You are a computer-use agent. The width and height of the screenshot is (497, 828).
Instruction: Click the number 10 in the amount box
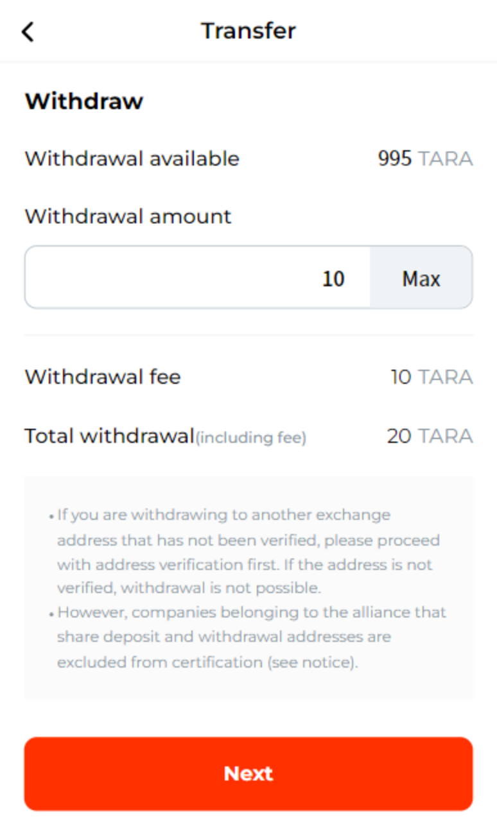pos(333,279)
